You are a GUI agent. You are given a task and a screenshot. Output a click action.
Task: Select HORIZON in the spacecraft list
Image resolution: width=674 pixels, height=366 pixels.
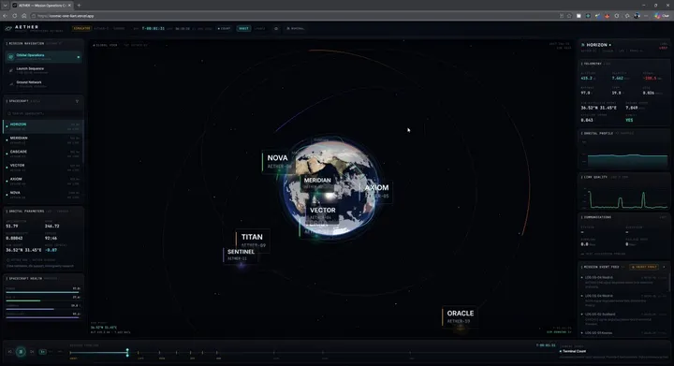(x=43, y=126)
